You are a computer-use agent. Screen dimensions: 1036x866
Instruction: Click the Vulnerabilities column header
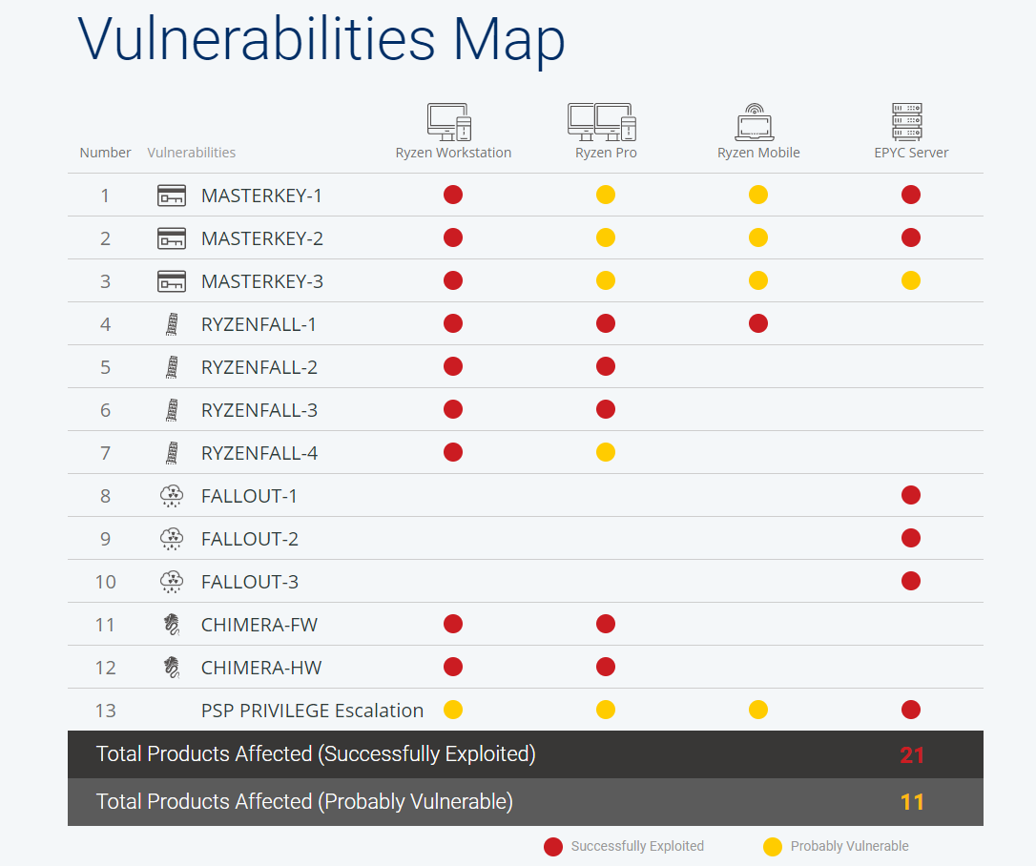(x=191, y=153)
